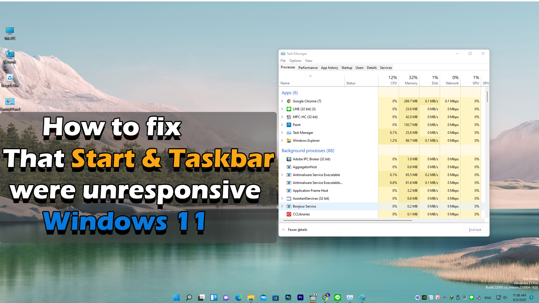
Task: Expand the Google Chrome process group
Action: [x=282, y=101]
